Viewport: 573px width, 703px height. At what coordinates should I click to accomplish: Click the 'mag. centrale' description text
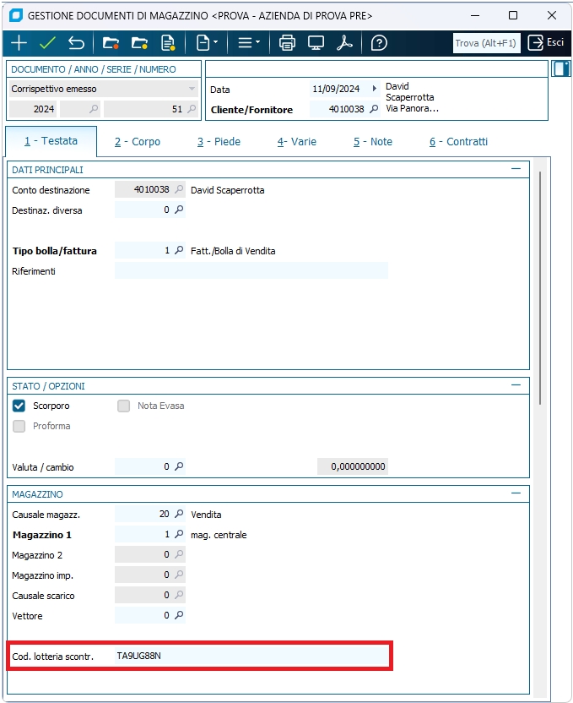tap(219, 535)
